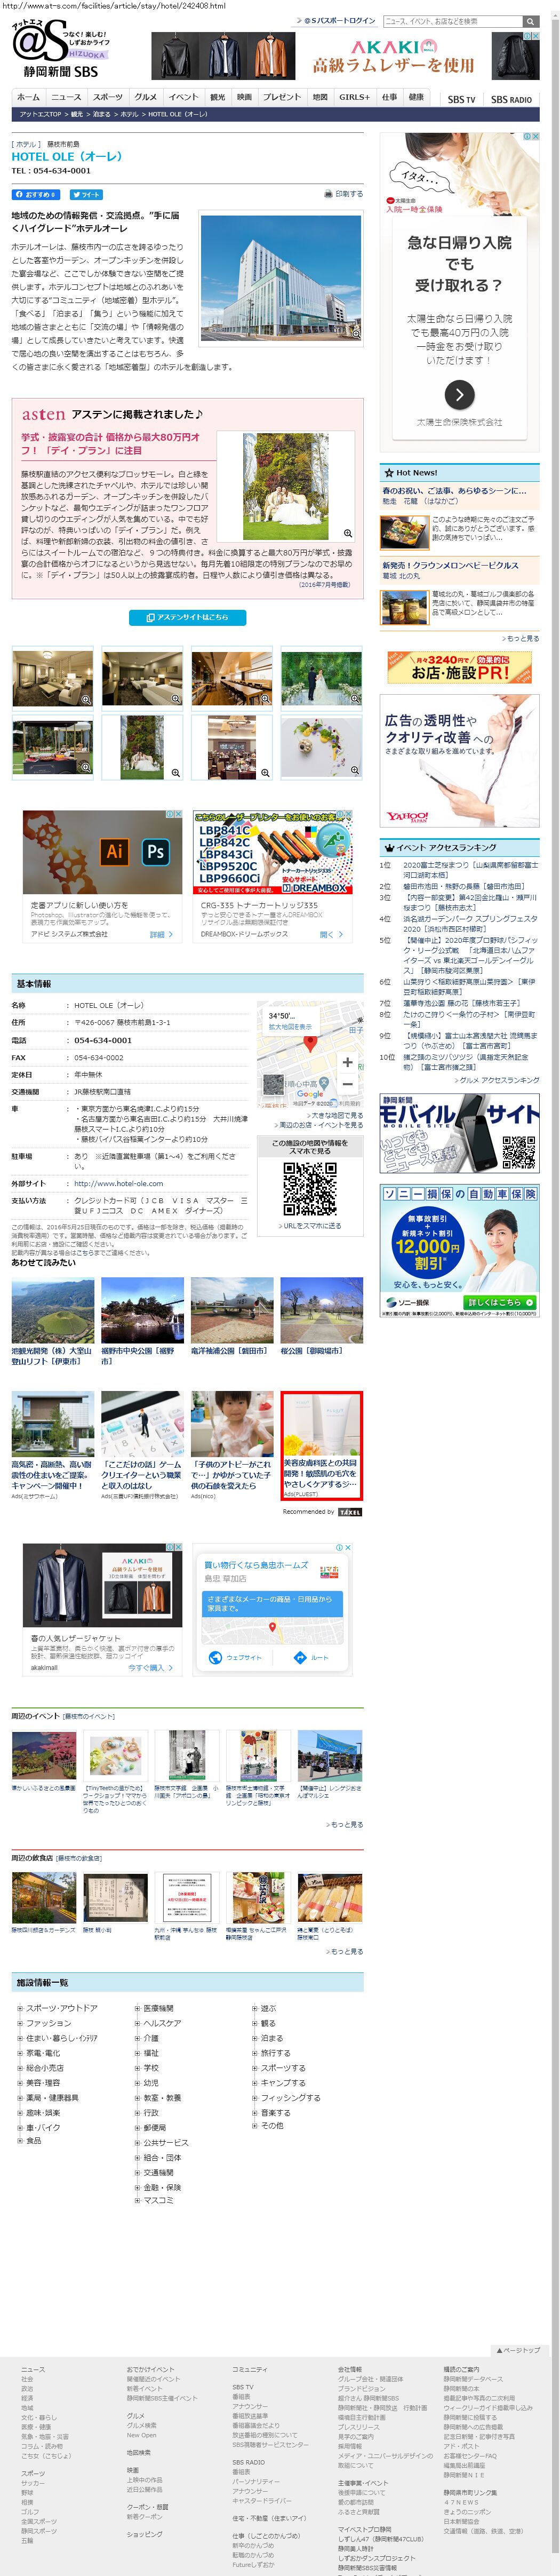Open the グルメ navigation tab

(146, 98)
